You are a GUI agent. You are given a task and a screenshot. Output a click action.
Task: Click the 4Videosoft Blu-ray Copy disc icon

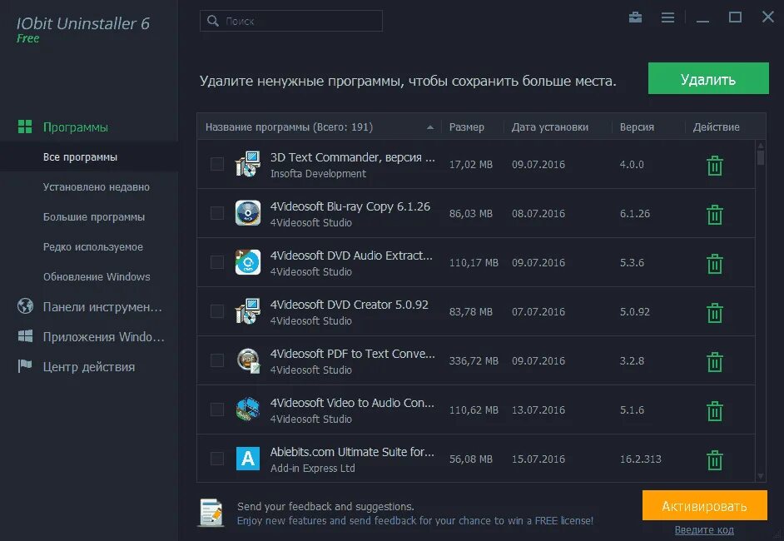click(248, 213)
